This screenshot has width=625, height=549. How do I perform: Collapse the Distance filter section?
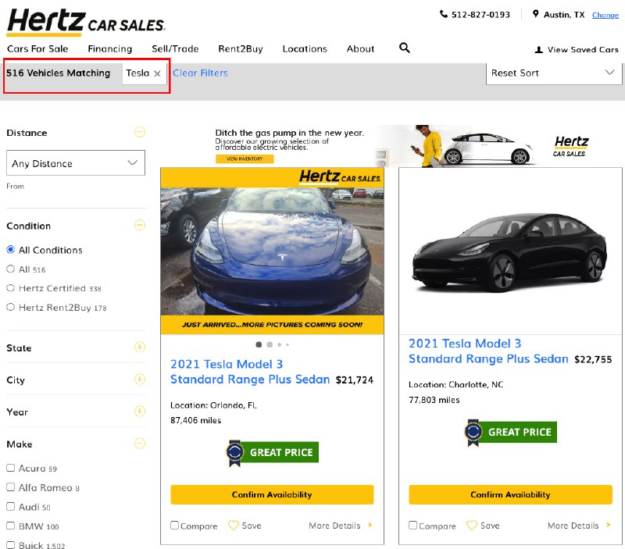[x=140, y=132]
